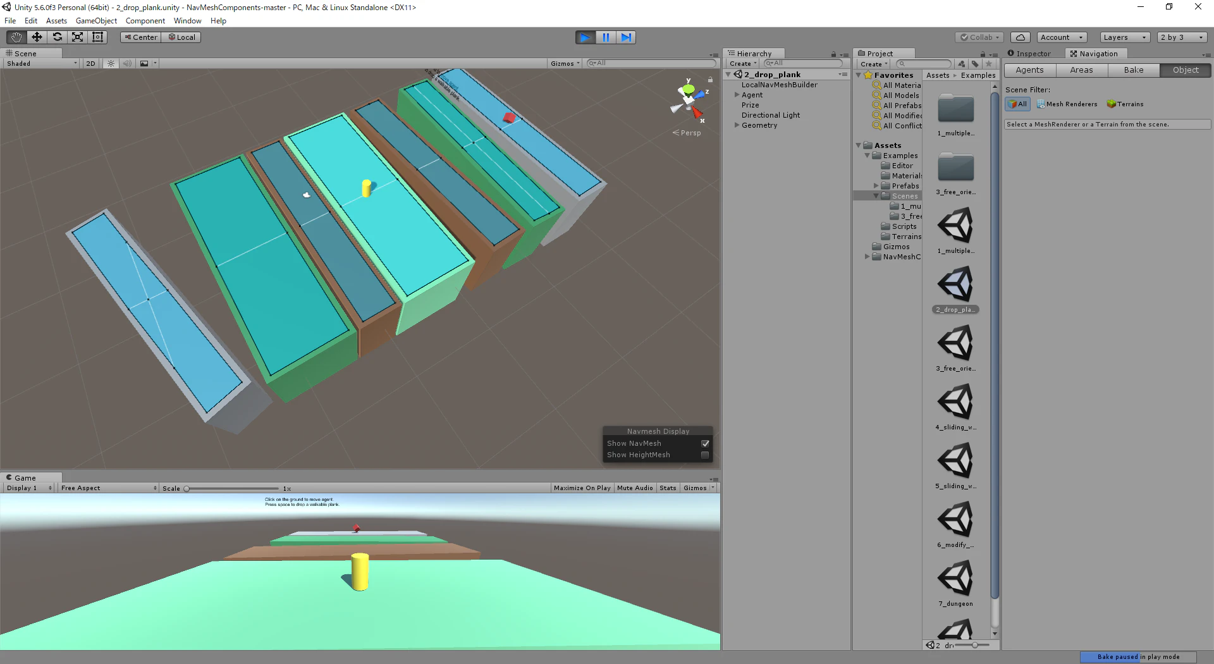This screenshot has width=1214, height=664.
Task: Click the scene orientation gizmo
Action: click(689, 100)
